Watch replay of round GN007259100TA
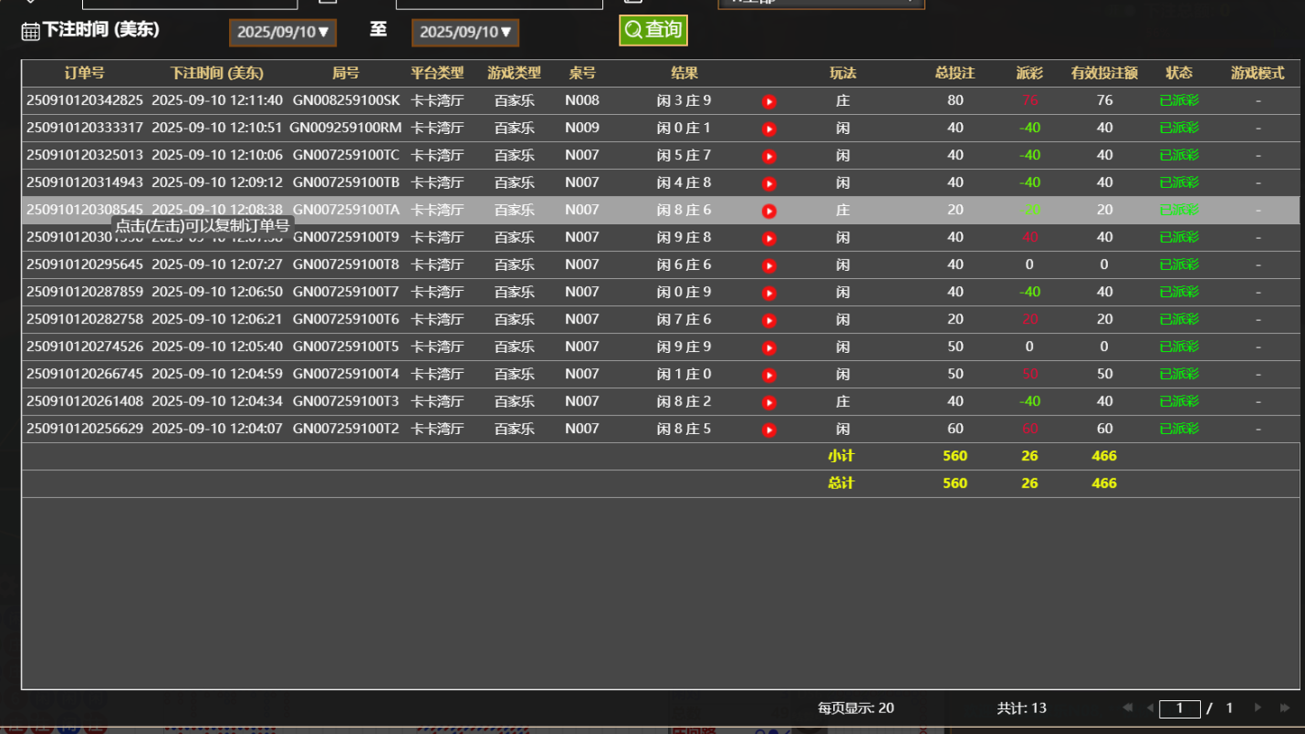 [x=769, y=211]
